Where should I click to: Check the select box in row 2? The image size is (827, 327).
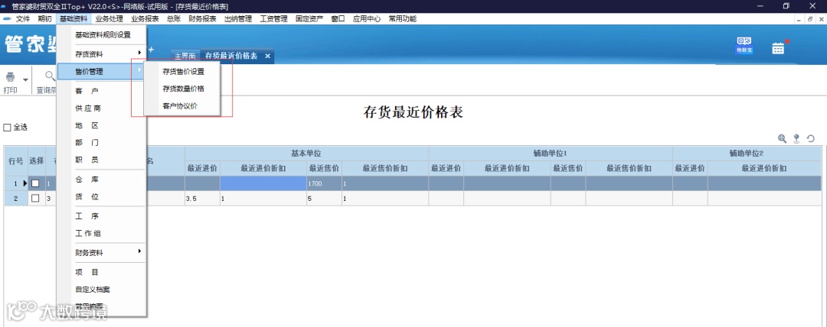pos(35,199)
